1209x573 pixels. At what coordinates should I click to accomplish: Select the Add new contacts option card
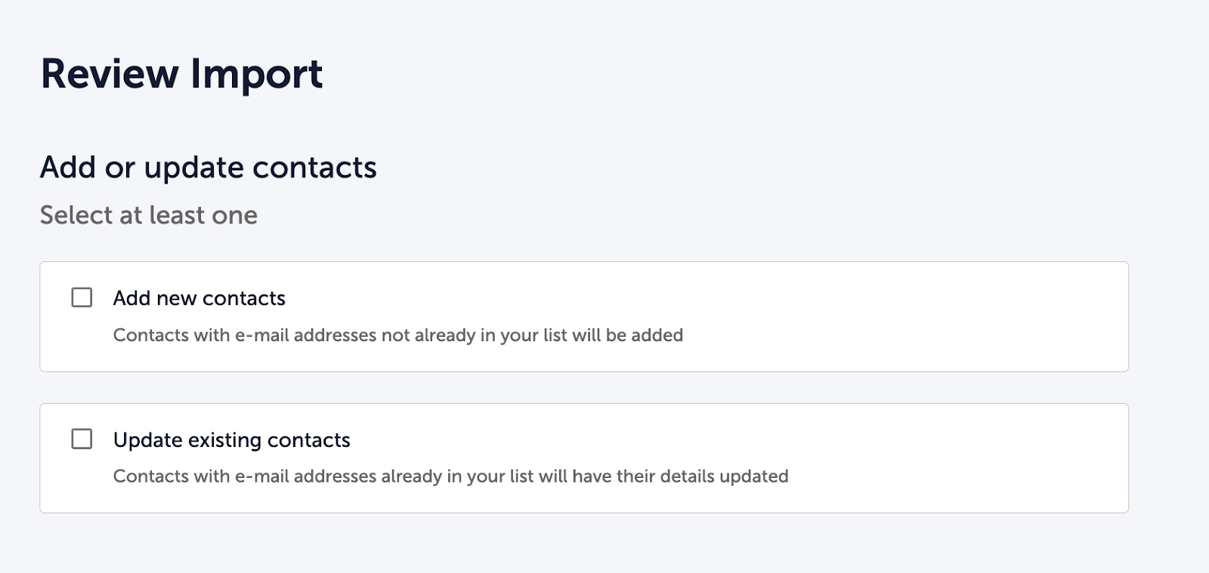(831, 316)
